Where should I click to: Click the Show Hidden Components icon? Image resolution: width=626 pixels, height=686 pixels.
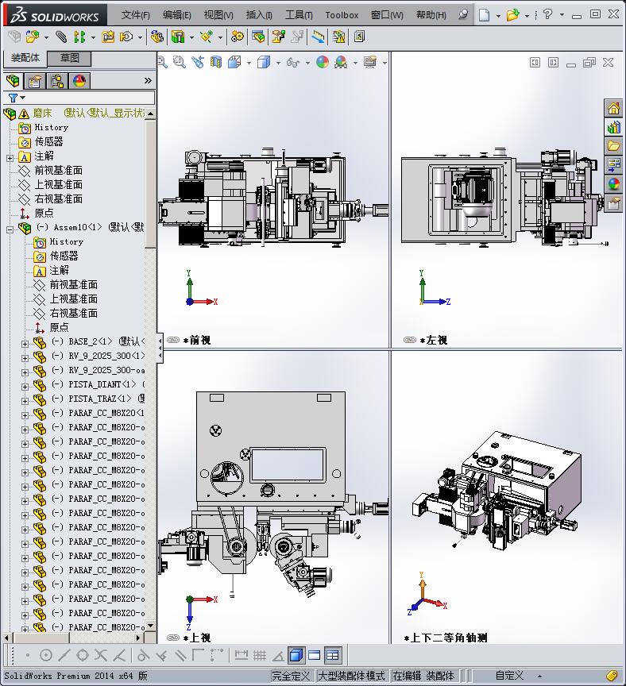(x=156, y=37)
